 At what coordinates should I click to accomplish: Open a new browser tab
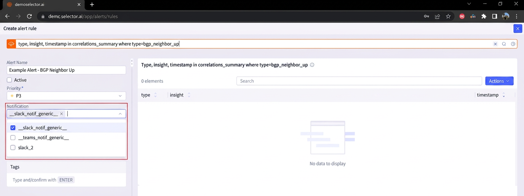[92, 5]
